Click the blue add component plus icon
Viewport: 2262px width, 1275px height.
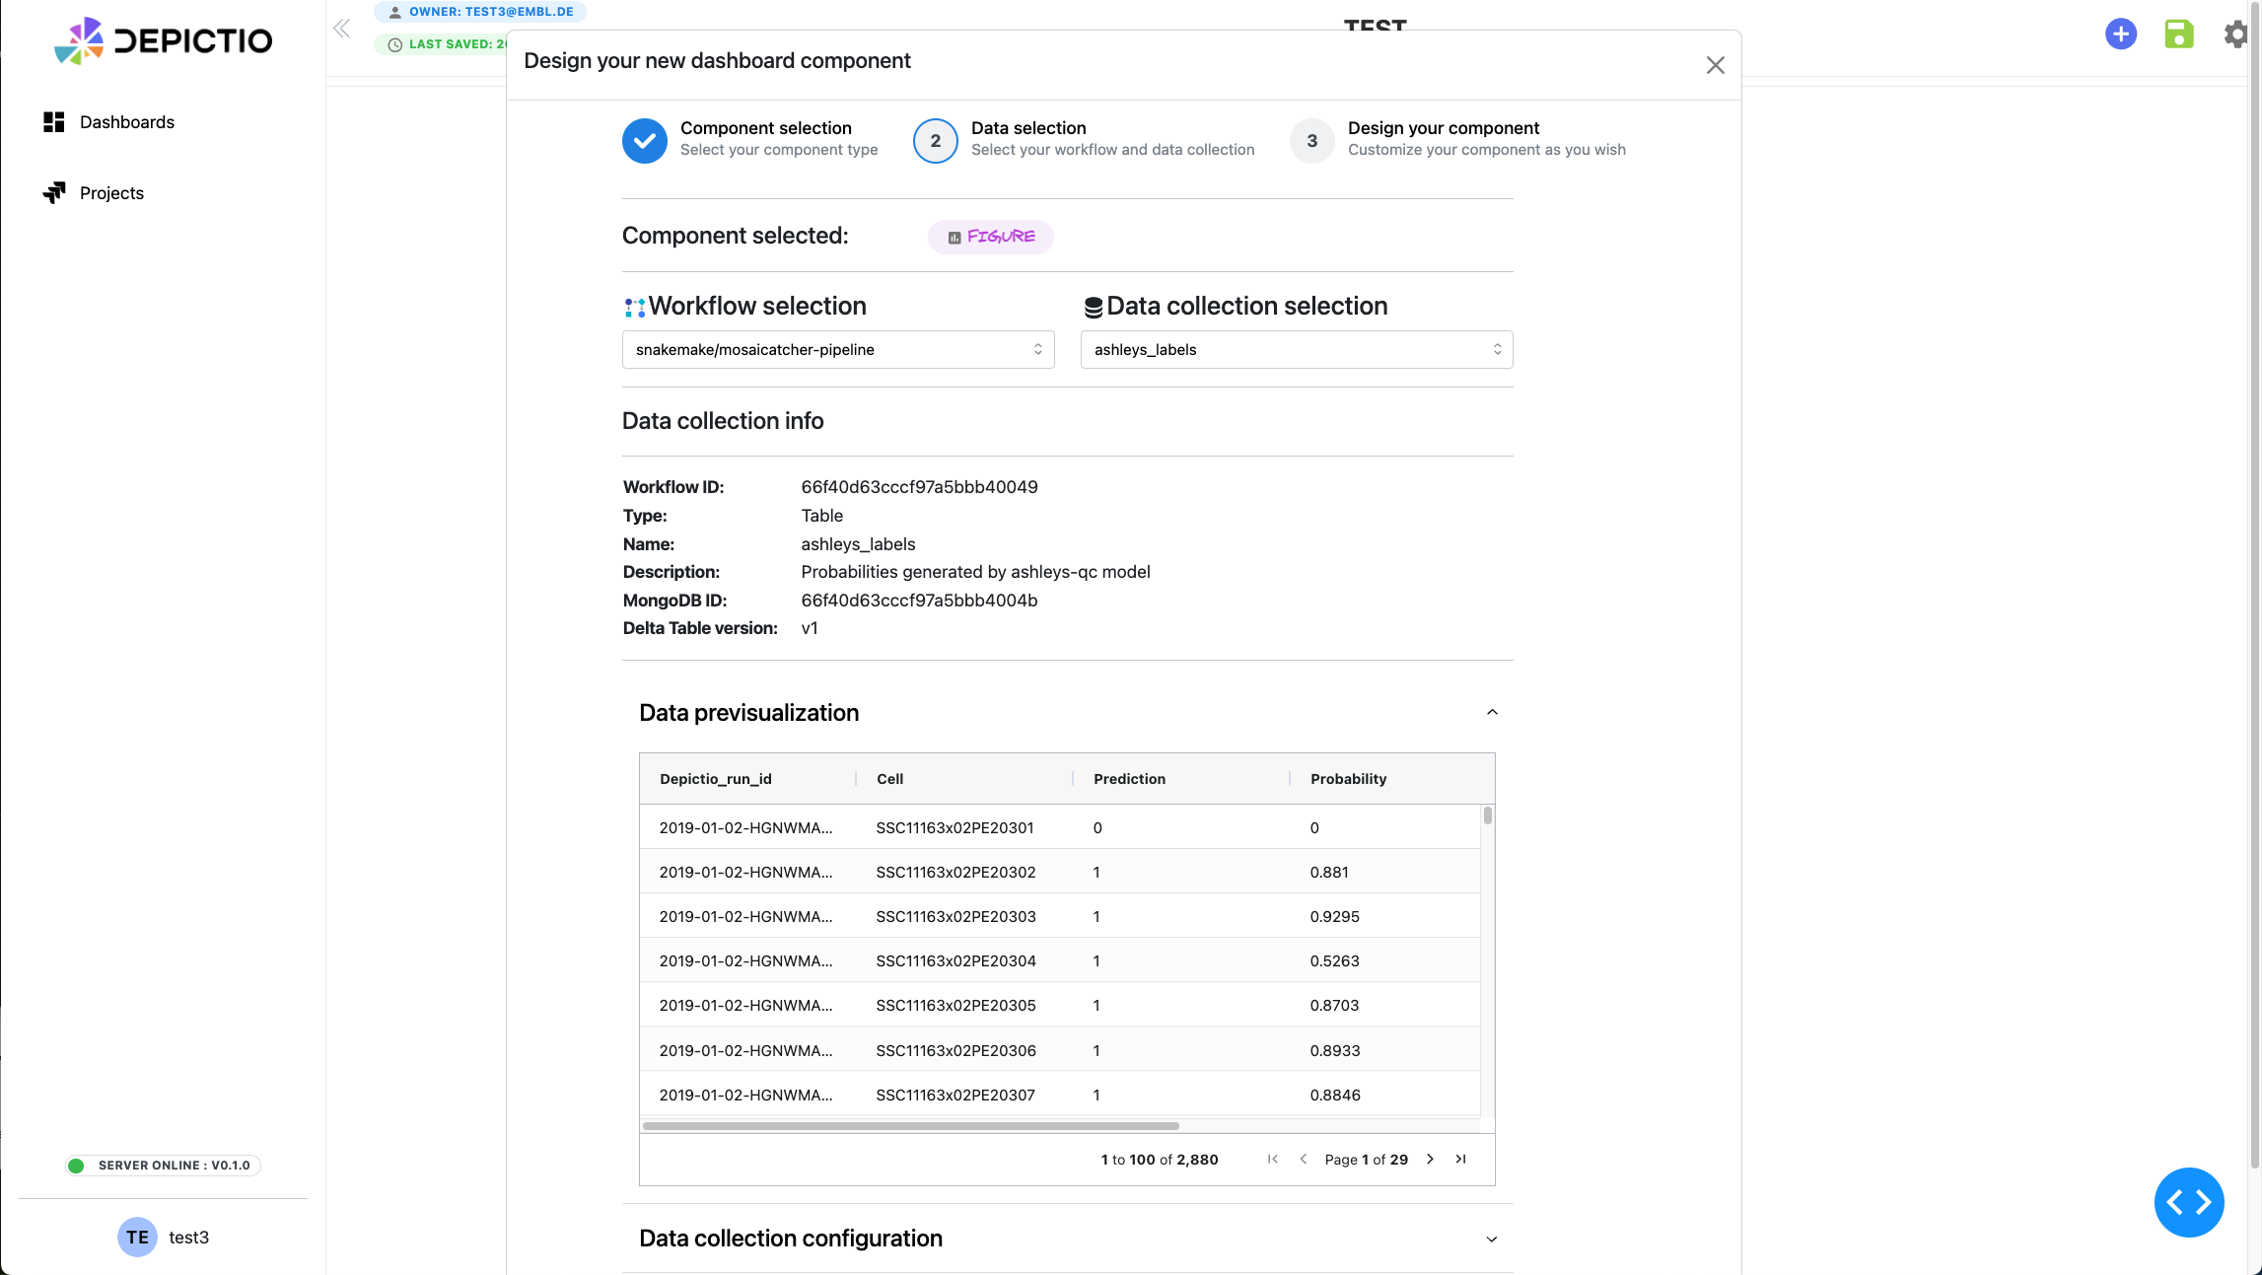tap(2121, 35)
